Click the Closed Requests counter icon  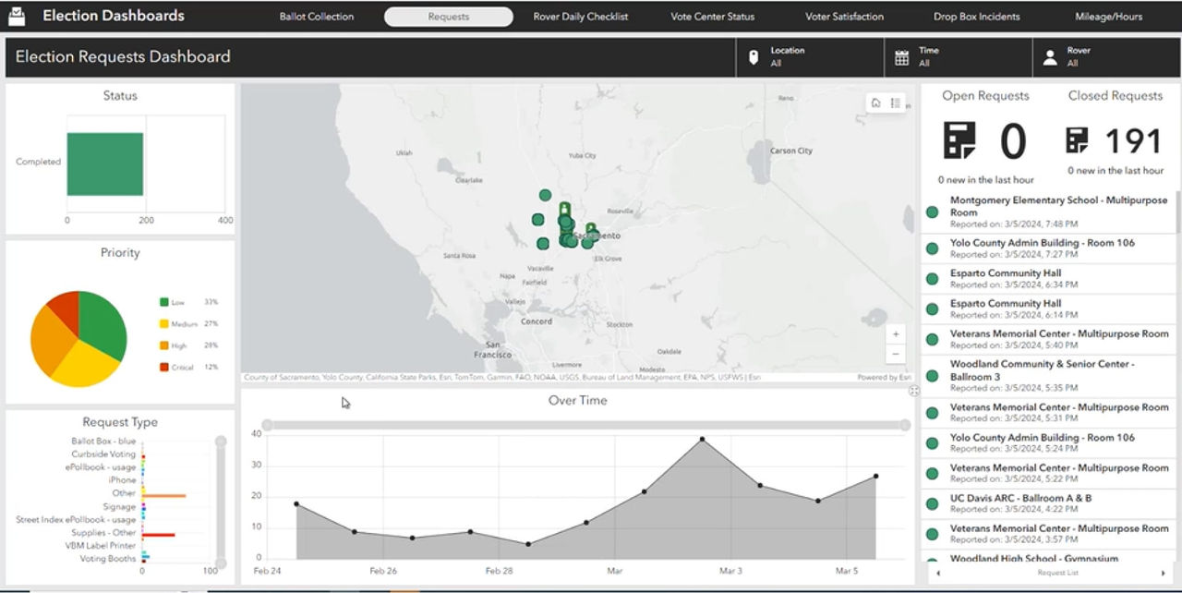click(1078, 140)
